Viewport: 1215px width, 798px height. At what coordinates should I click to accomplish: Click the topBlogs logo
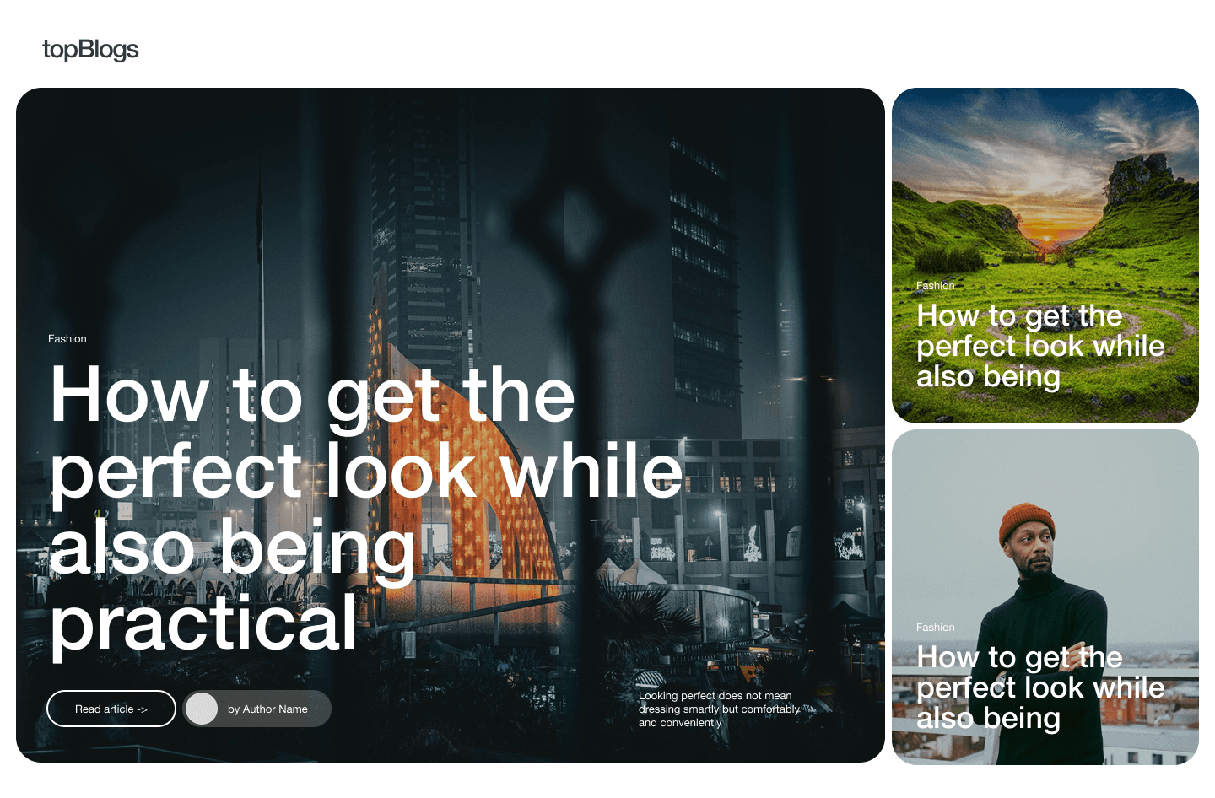point(90,50)
